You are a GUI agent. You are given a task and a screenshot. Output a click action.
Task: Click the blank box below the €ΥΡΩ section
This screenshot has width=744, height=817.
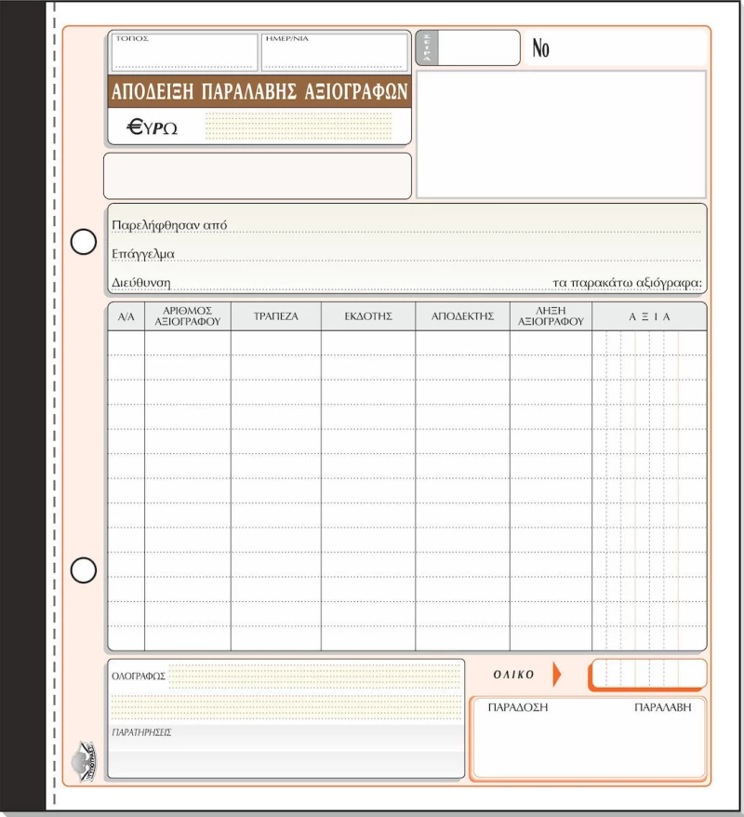258,176
